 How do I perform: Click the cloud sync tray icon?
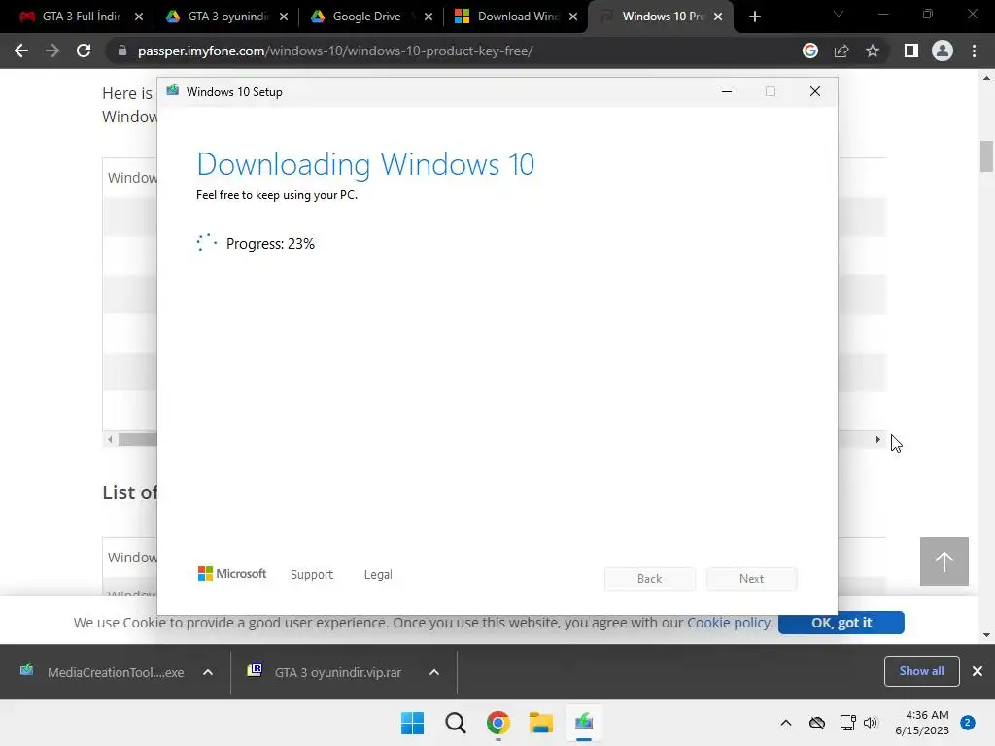pos(816,723)
